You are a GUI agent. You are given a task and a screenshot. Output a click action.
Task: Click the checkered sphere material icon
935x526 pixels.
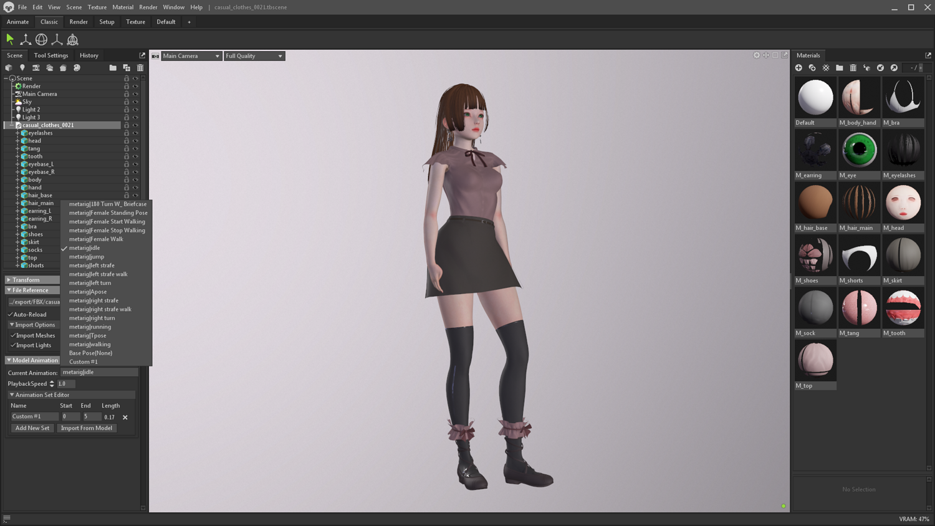coord(826,68)
